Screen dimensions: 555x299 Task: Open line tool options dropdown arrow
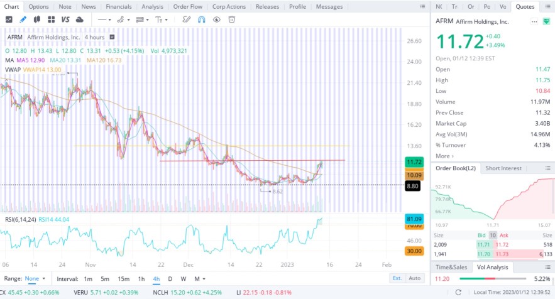pyautogui.click(x=110, y=20)
